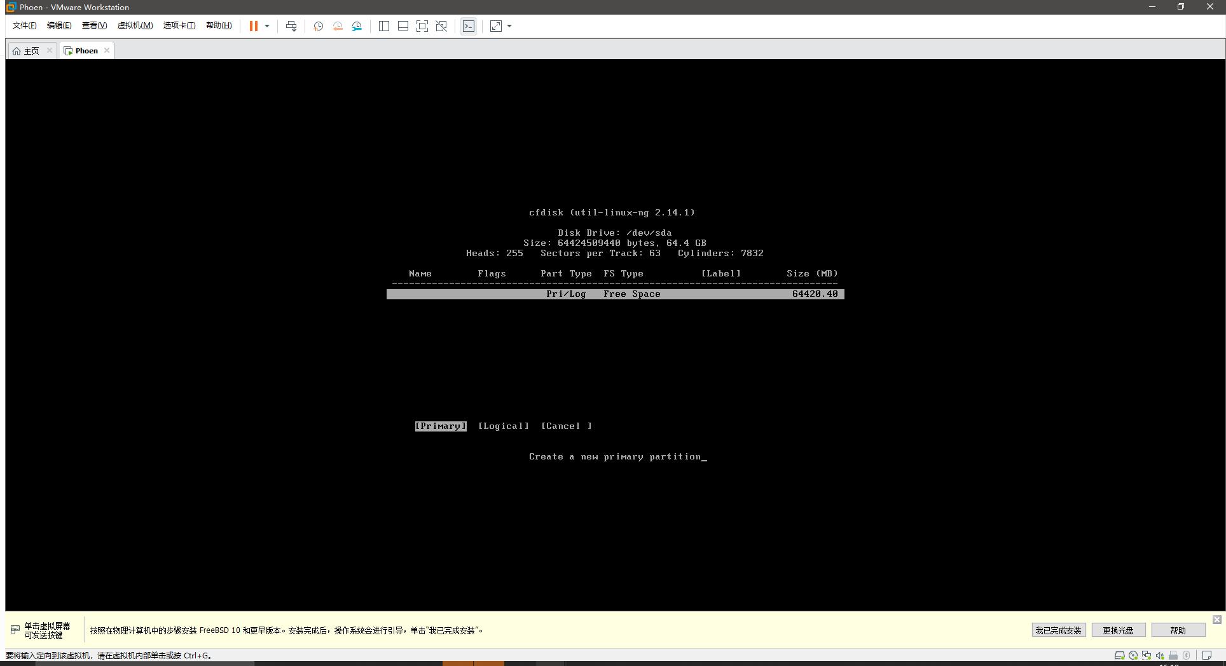1226x666 pixels.
Task: Open the snapshot manager
Action: [x=357, y=26]
